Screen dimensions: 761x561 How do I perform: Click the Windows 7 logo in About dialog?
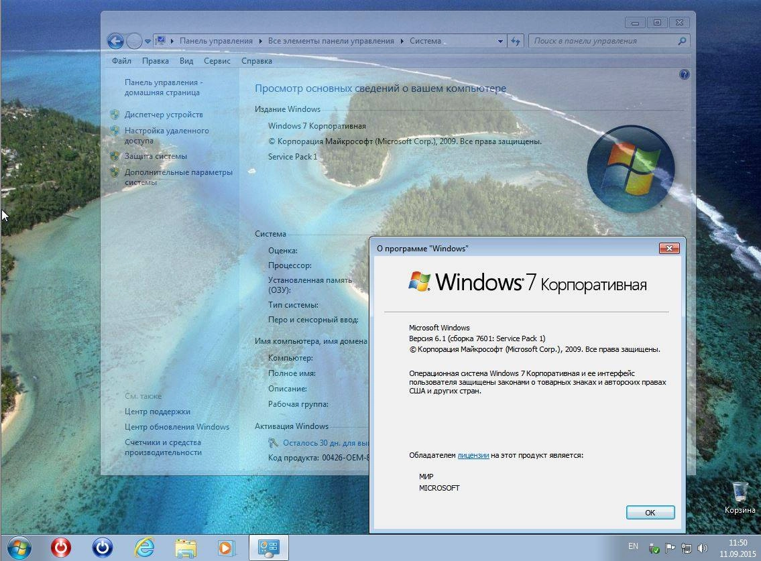tap(420, 282)
